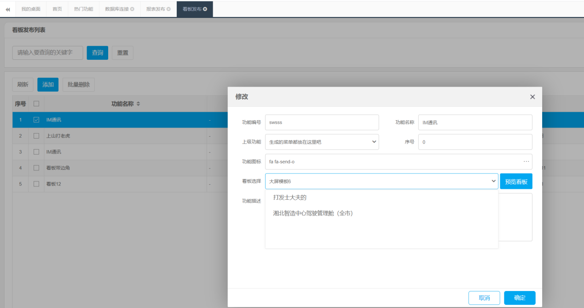This screenshot has width=584, height=308.
Task: Uncheck the checkbox for row 1 IM通讯
Action: (36, 120)
